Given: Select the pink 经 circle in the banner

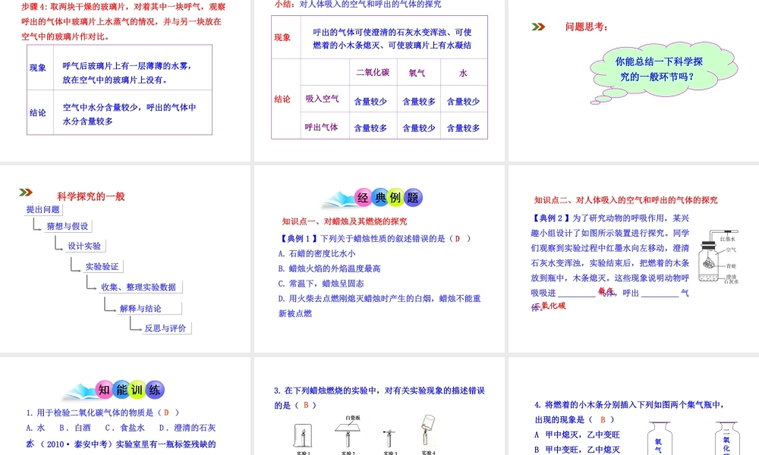Looking at the screenshot, I should (x=363, y=197).
